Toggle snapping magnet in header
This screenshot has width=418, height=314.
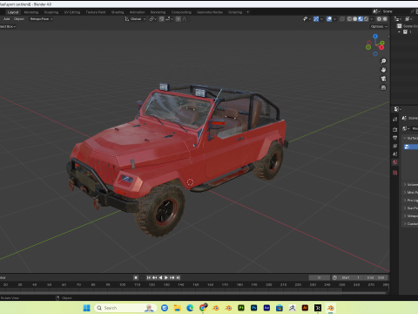click(x=162, y=19)
